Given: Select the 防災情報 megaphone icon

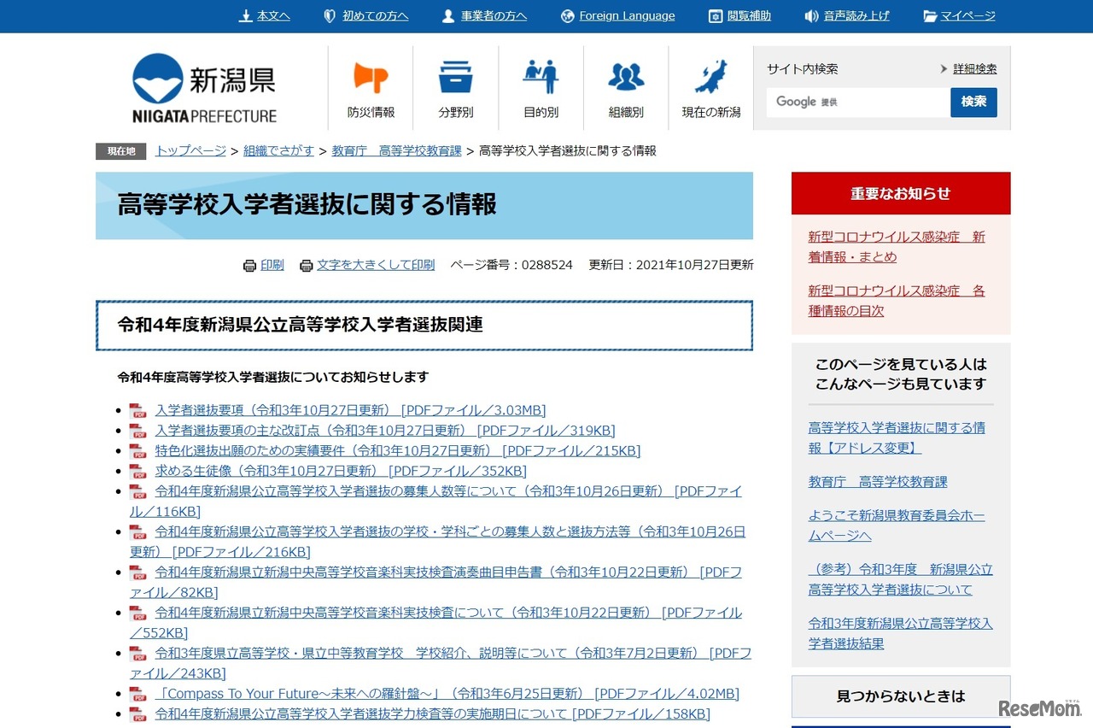Looking at the screenshot, I should 371,78.
